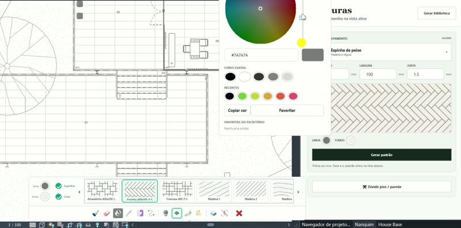Toggle the sun path icon in status bar
The height and width of the screenshot is (228, 461).
click(x=51, y=225)
